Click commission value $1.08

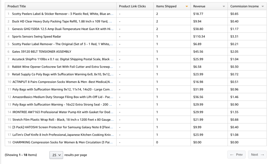pyautogui.click(x=234, y=135)
